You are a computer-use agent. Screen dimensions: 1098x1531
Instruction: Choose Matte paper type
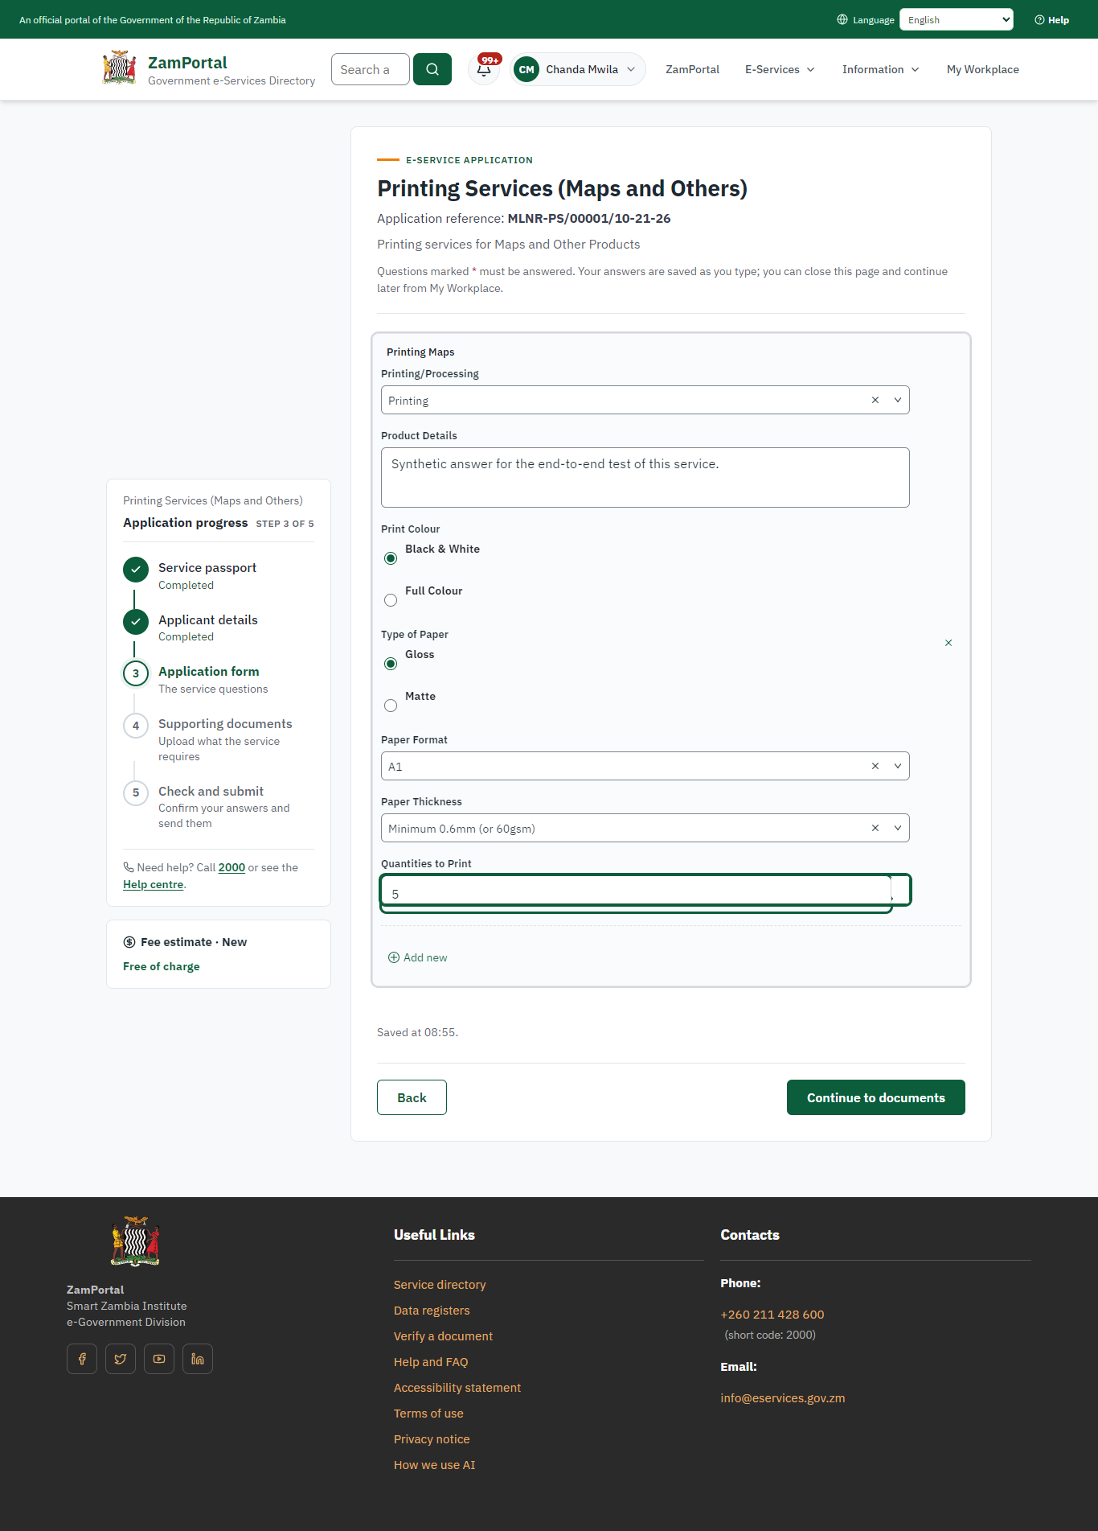pyautogui.click(x=391, y=706)
